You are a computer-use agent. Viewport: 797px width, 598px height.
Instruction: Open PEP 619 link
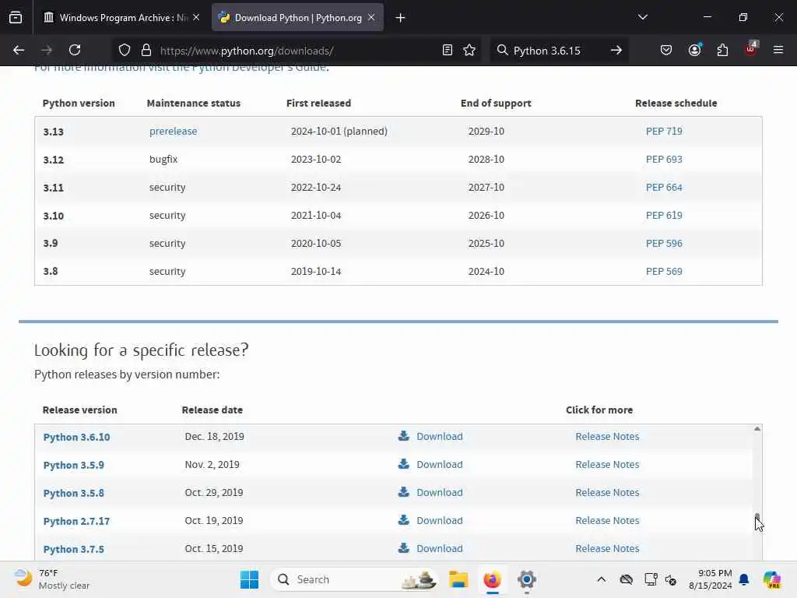tap(664, 215)
